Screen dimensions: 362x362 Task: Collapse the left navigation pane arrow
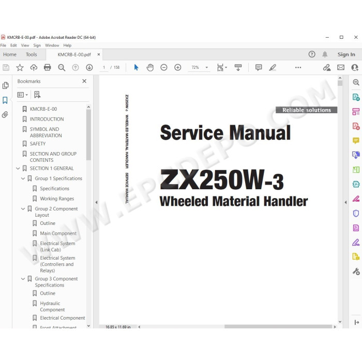[96, 203]
